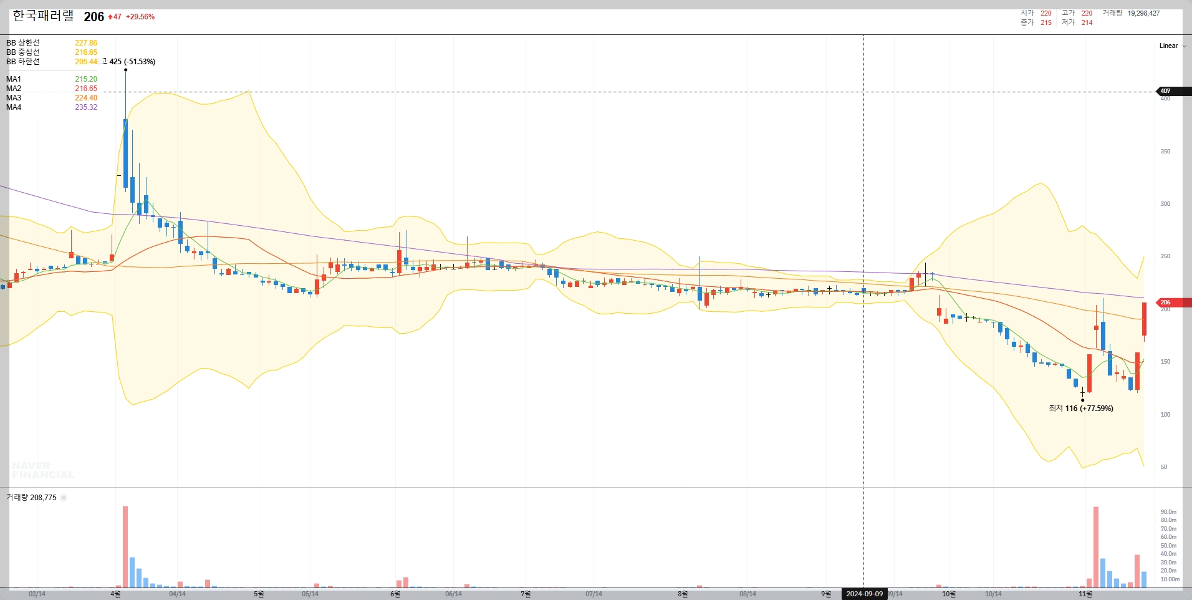
Task: Click the MA4 legend row
Action: 52,107
